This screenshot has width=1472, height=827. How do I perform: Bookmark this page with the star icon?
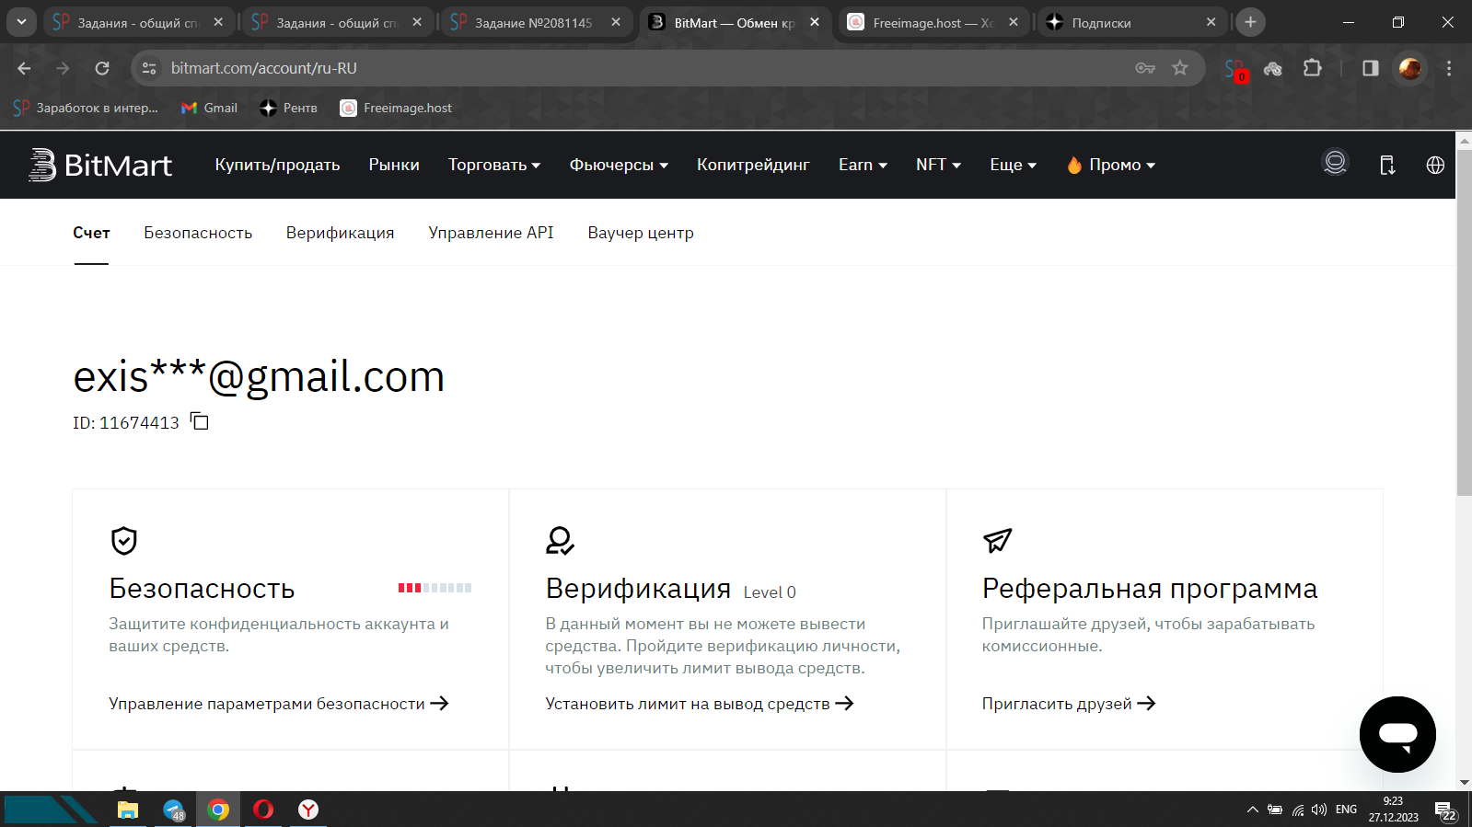click(x=1180, y=68)
